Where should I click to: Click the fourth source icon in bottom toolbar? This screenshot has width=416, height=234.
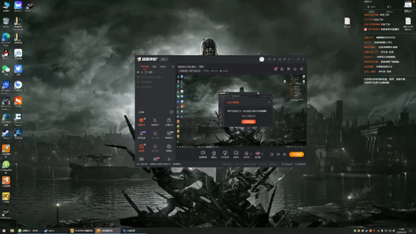[x=236, y=154]
